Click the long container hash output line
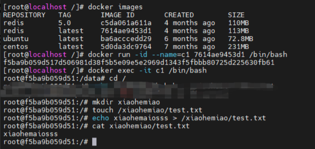The image size is (315, 149). 139,62
